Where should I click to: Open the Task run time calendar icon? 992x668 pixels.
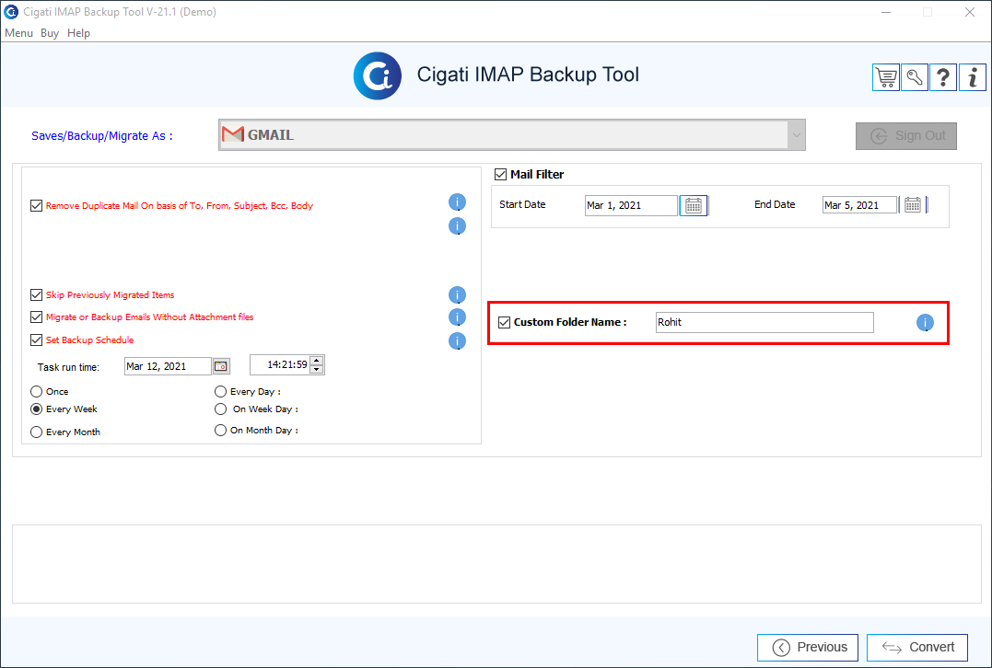[x=221, y=366]
